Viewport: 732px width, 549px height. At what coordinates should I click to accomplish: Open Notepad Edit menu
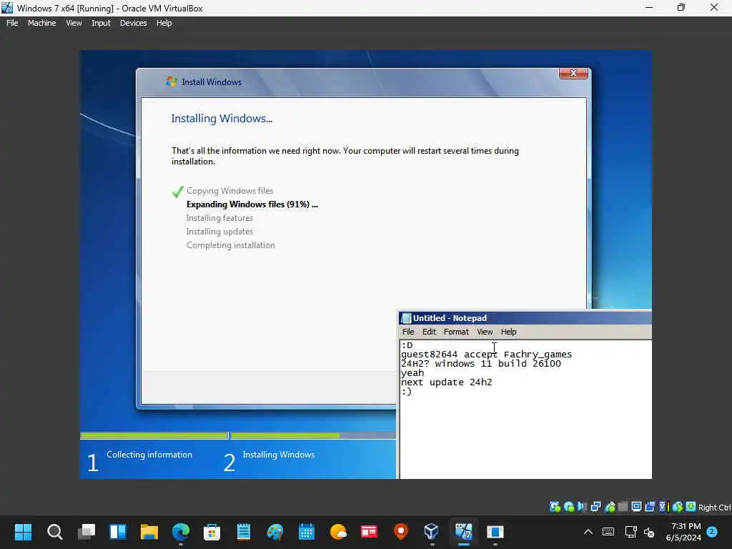(x=429, y=332)
